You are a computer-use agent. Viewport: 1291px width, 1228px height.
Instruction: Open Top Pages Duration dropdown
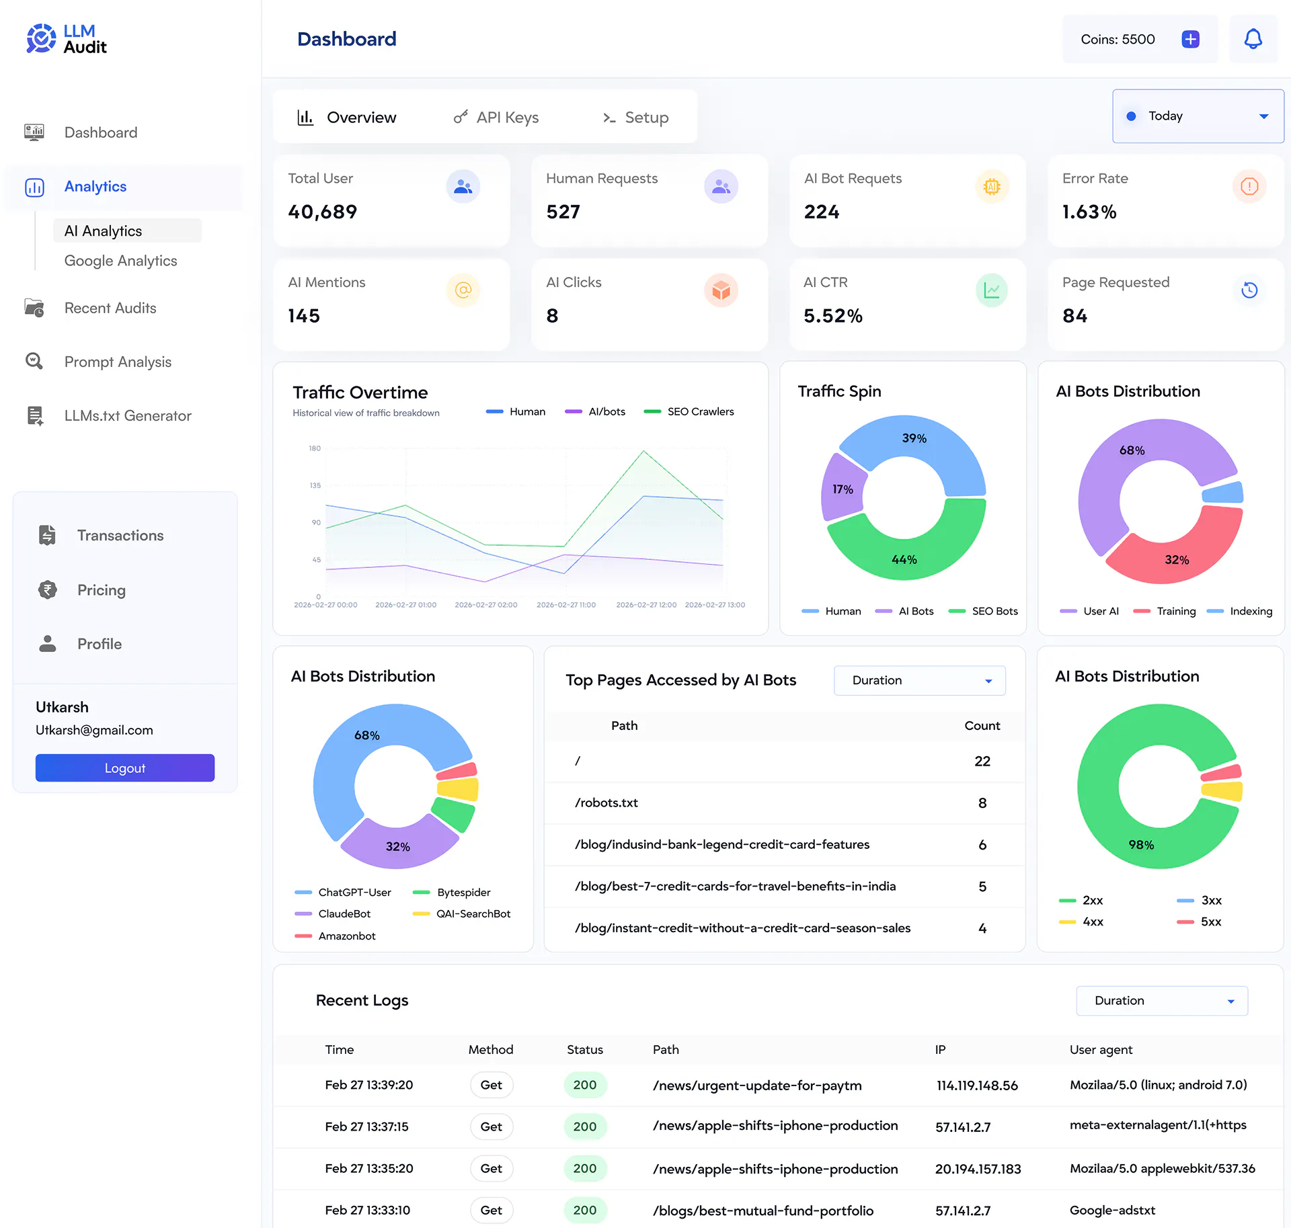coord(919,680)
